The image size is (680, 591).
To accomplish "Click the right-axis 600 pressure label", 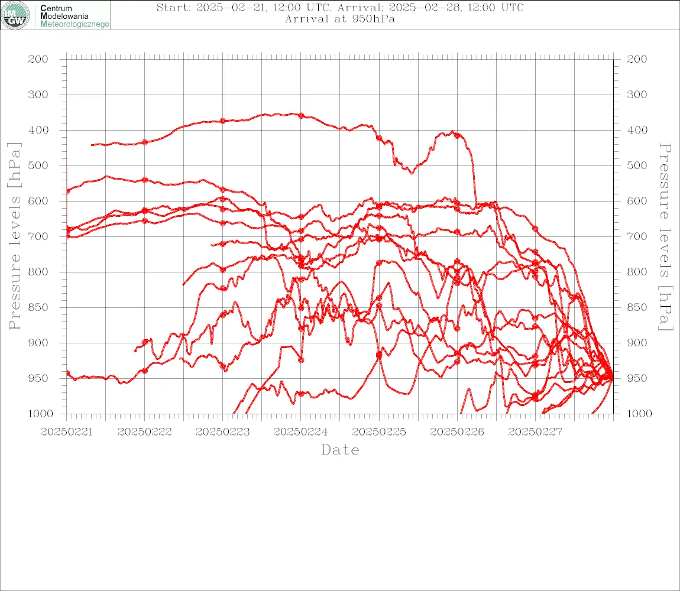I will tap(637, 201).
